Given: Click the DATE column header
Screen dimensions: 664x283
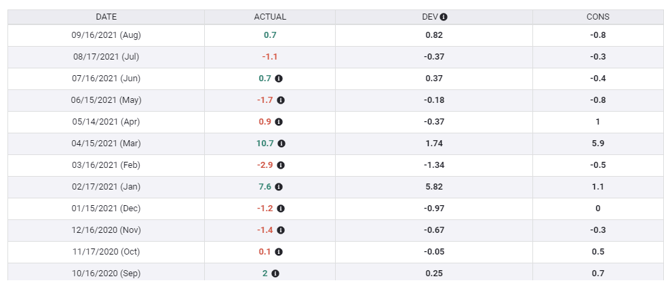Looking at the screenshot, I should [x=106, y=17].
